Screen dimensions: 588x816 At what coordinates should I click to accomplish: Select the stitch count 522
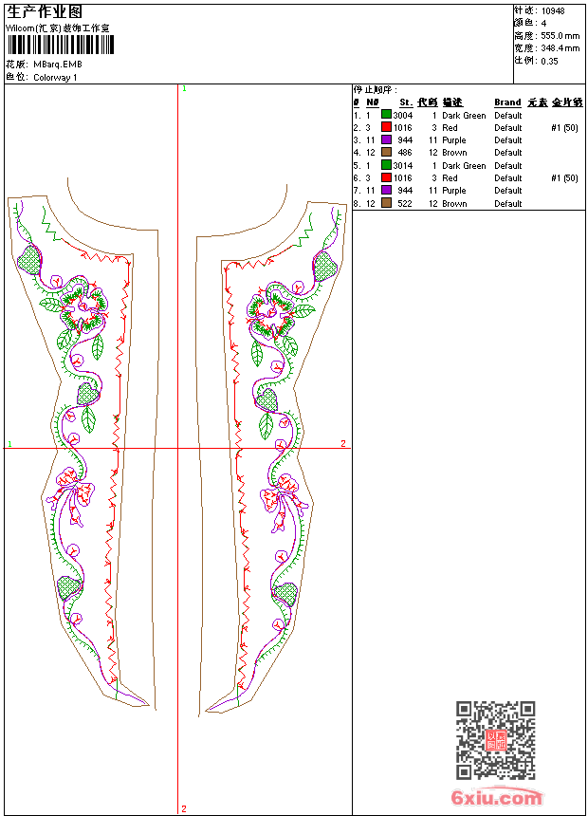click(x=405, y=203)
